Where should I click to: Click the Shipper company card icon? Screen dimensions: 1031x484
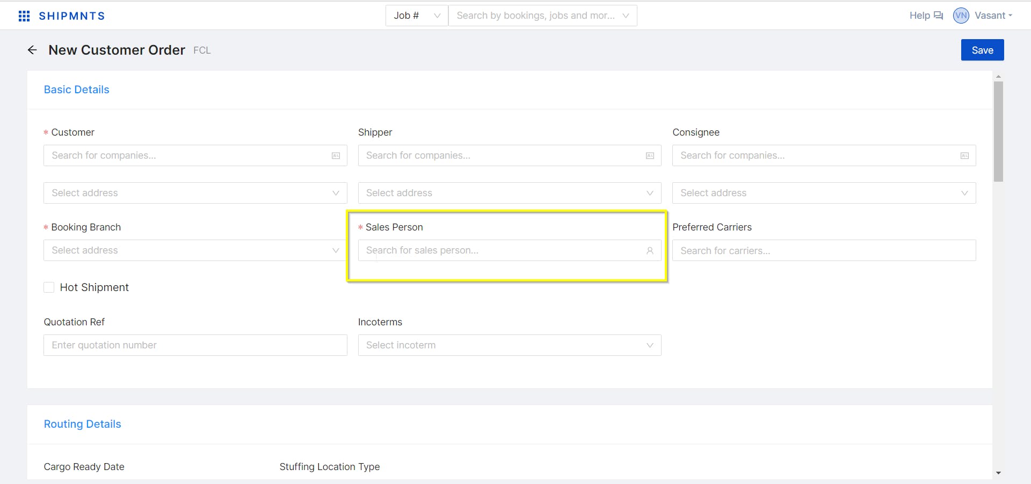tap(650, 155)
